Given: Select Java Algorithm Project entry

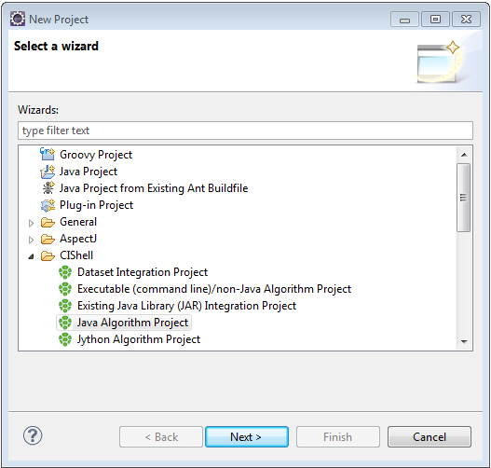Looking at the screenshot, I should click(x=124, y=323).
